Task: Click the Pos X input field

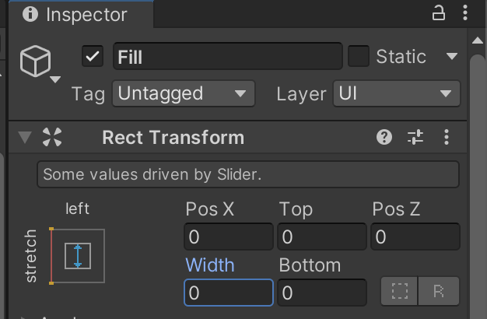Action: (229, 237)
